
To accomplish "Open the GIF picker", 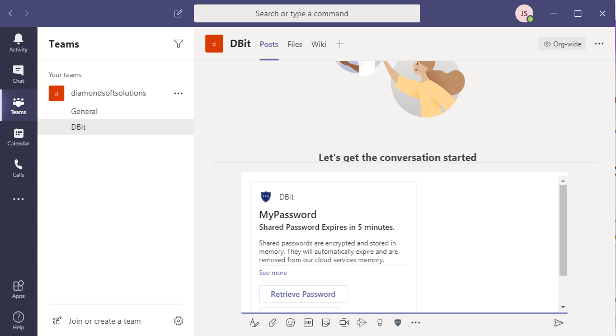I will (308, 323).
